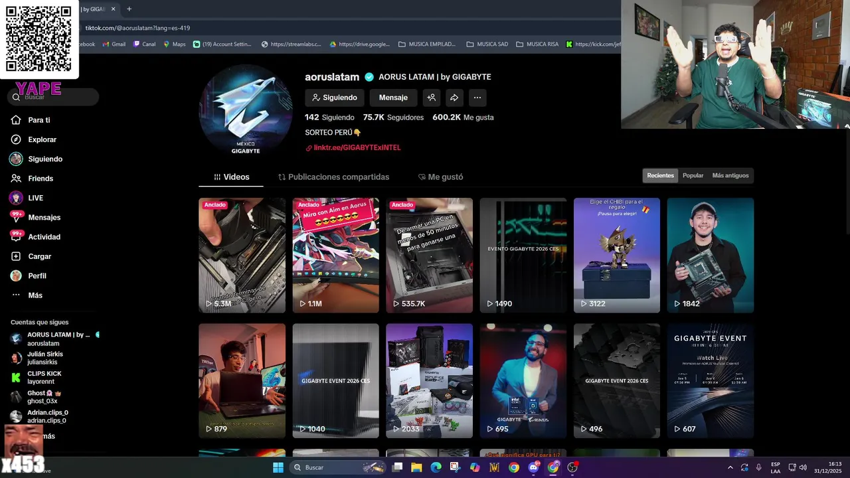This screenshot has width=850, height=478.
Task: Open video with 879 views
Action: (x=242, y=380)
